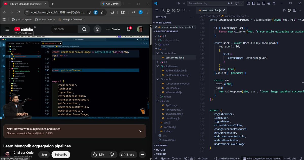Open the Source Control view icon
304x160 pixels.
tap(174, 10)
